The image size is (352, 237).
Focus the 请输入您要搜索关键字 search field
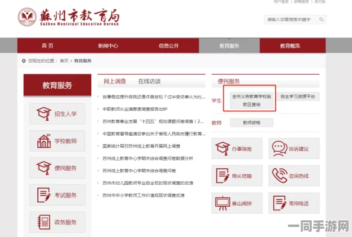click(x=295, y=20)
